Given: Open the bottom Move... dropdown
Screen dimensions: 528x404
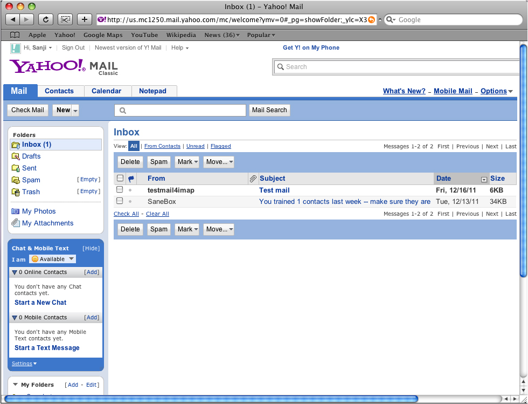Looking at the screenshot, I should pyautogui.click(x=219, y=229).
